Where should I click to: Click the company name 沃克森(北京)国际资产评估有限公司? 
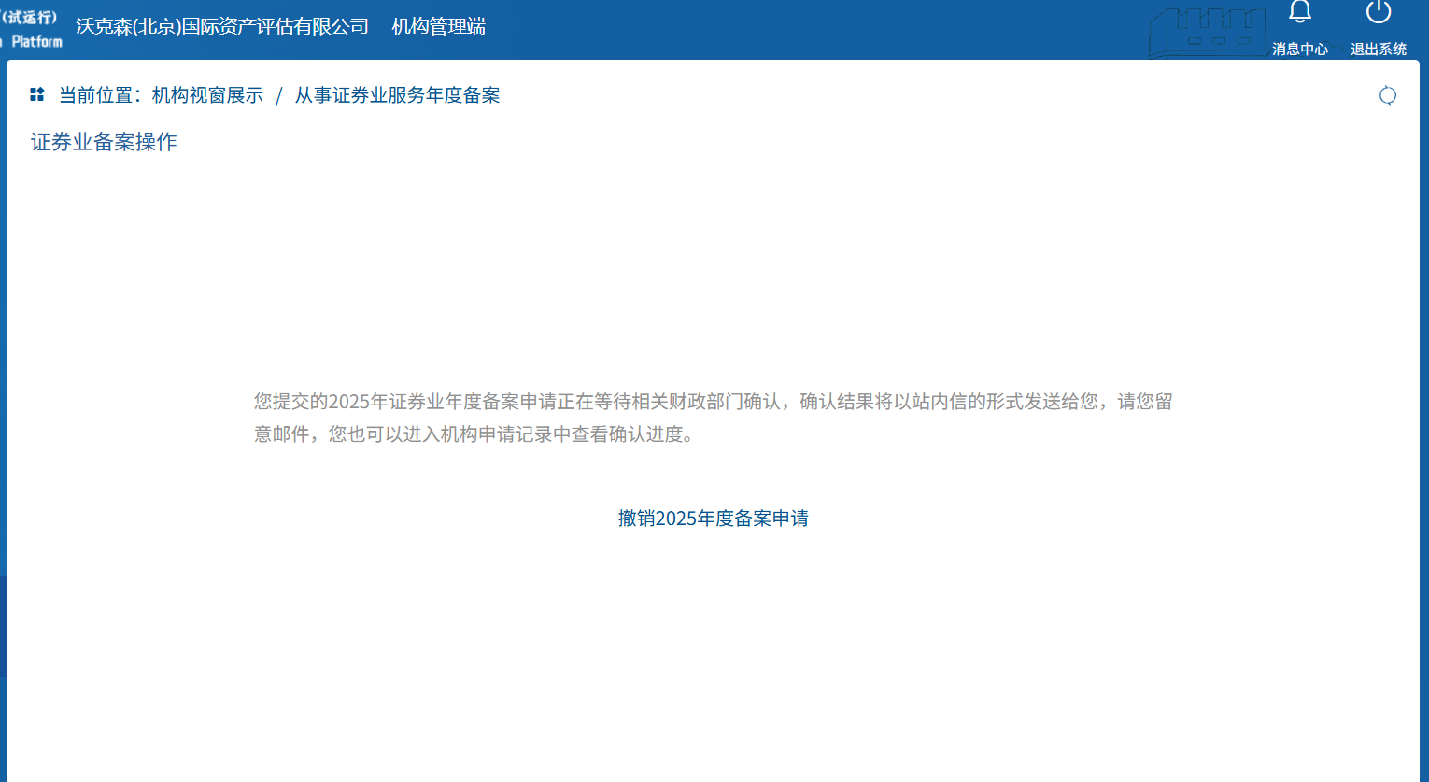point(222,26)
